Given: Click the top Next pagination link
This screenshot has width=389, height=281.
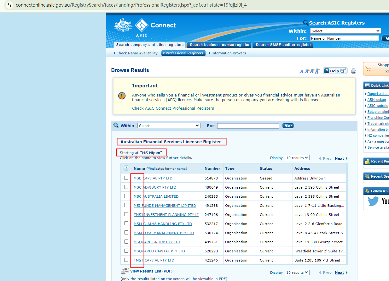Looking at the screenshot, I should pos(339,158).
